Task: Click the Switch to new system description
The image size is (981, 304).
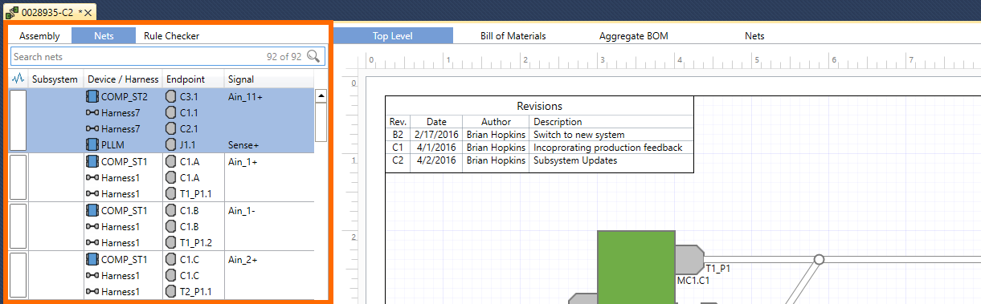Action: tap(578, 135)
